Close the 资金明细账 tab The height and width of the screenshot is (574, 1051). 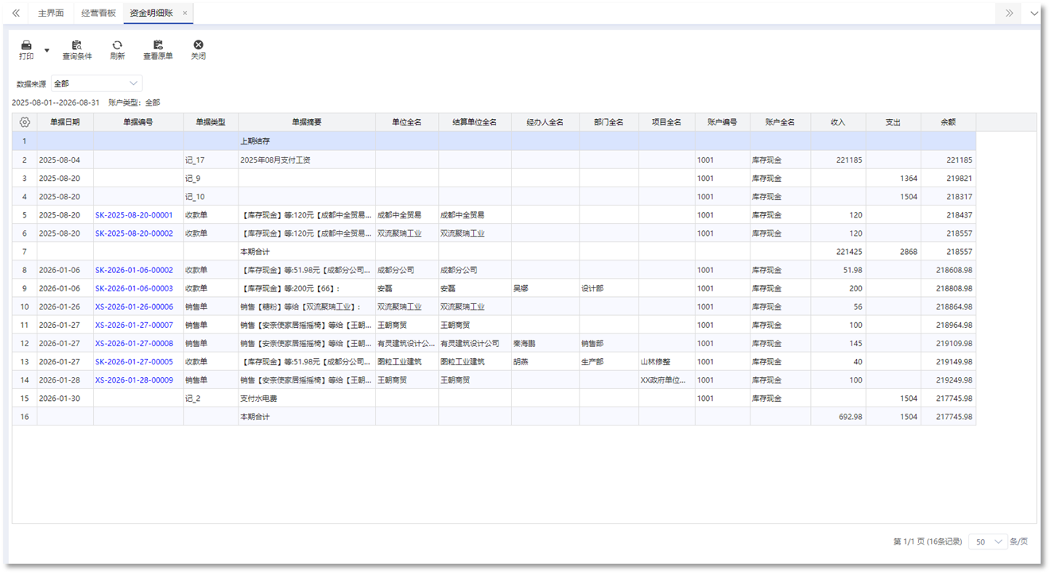tap(185, 13)
